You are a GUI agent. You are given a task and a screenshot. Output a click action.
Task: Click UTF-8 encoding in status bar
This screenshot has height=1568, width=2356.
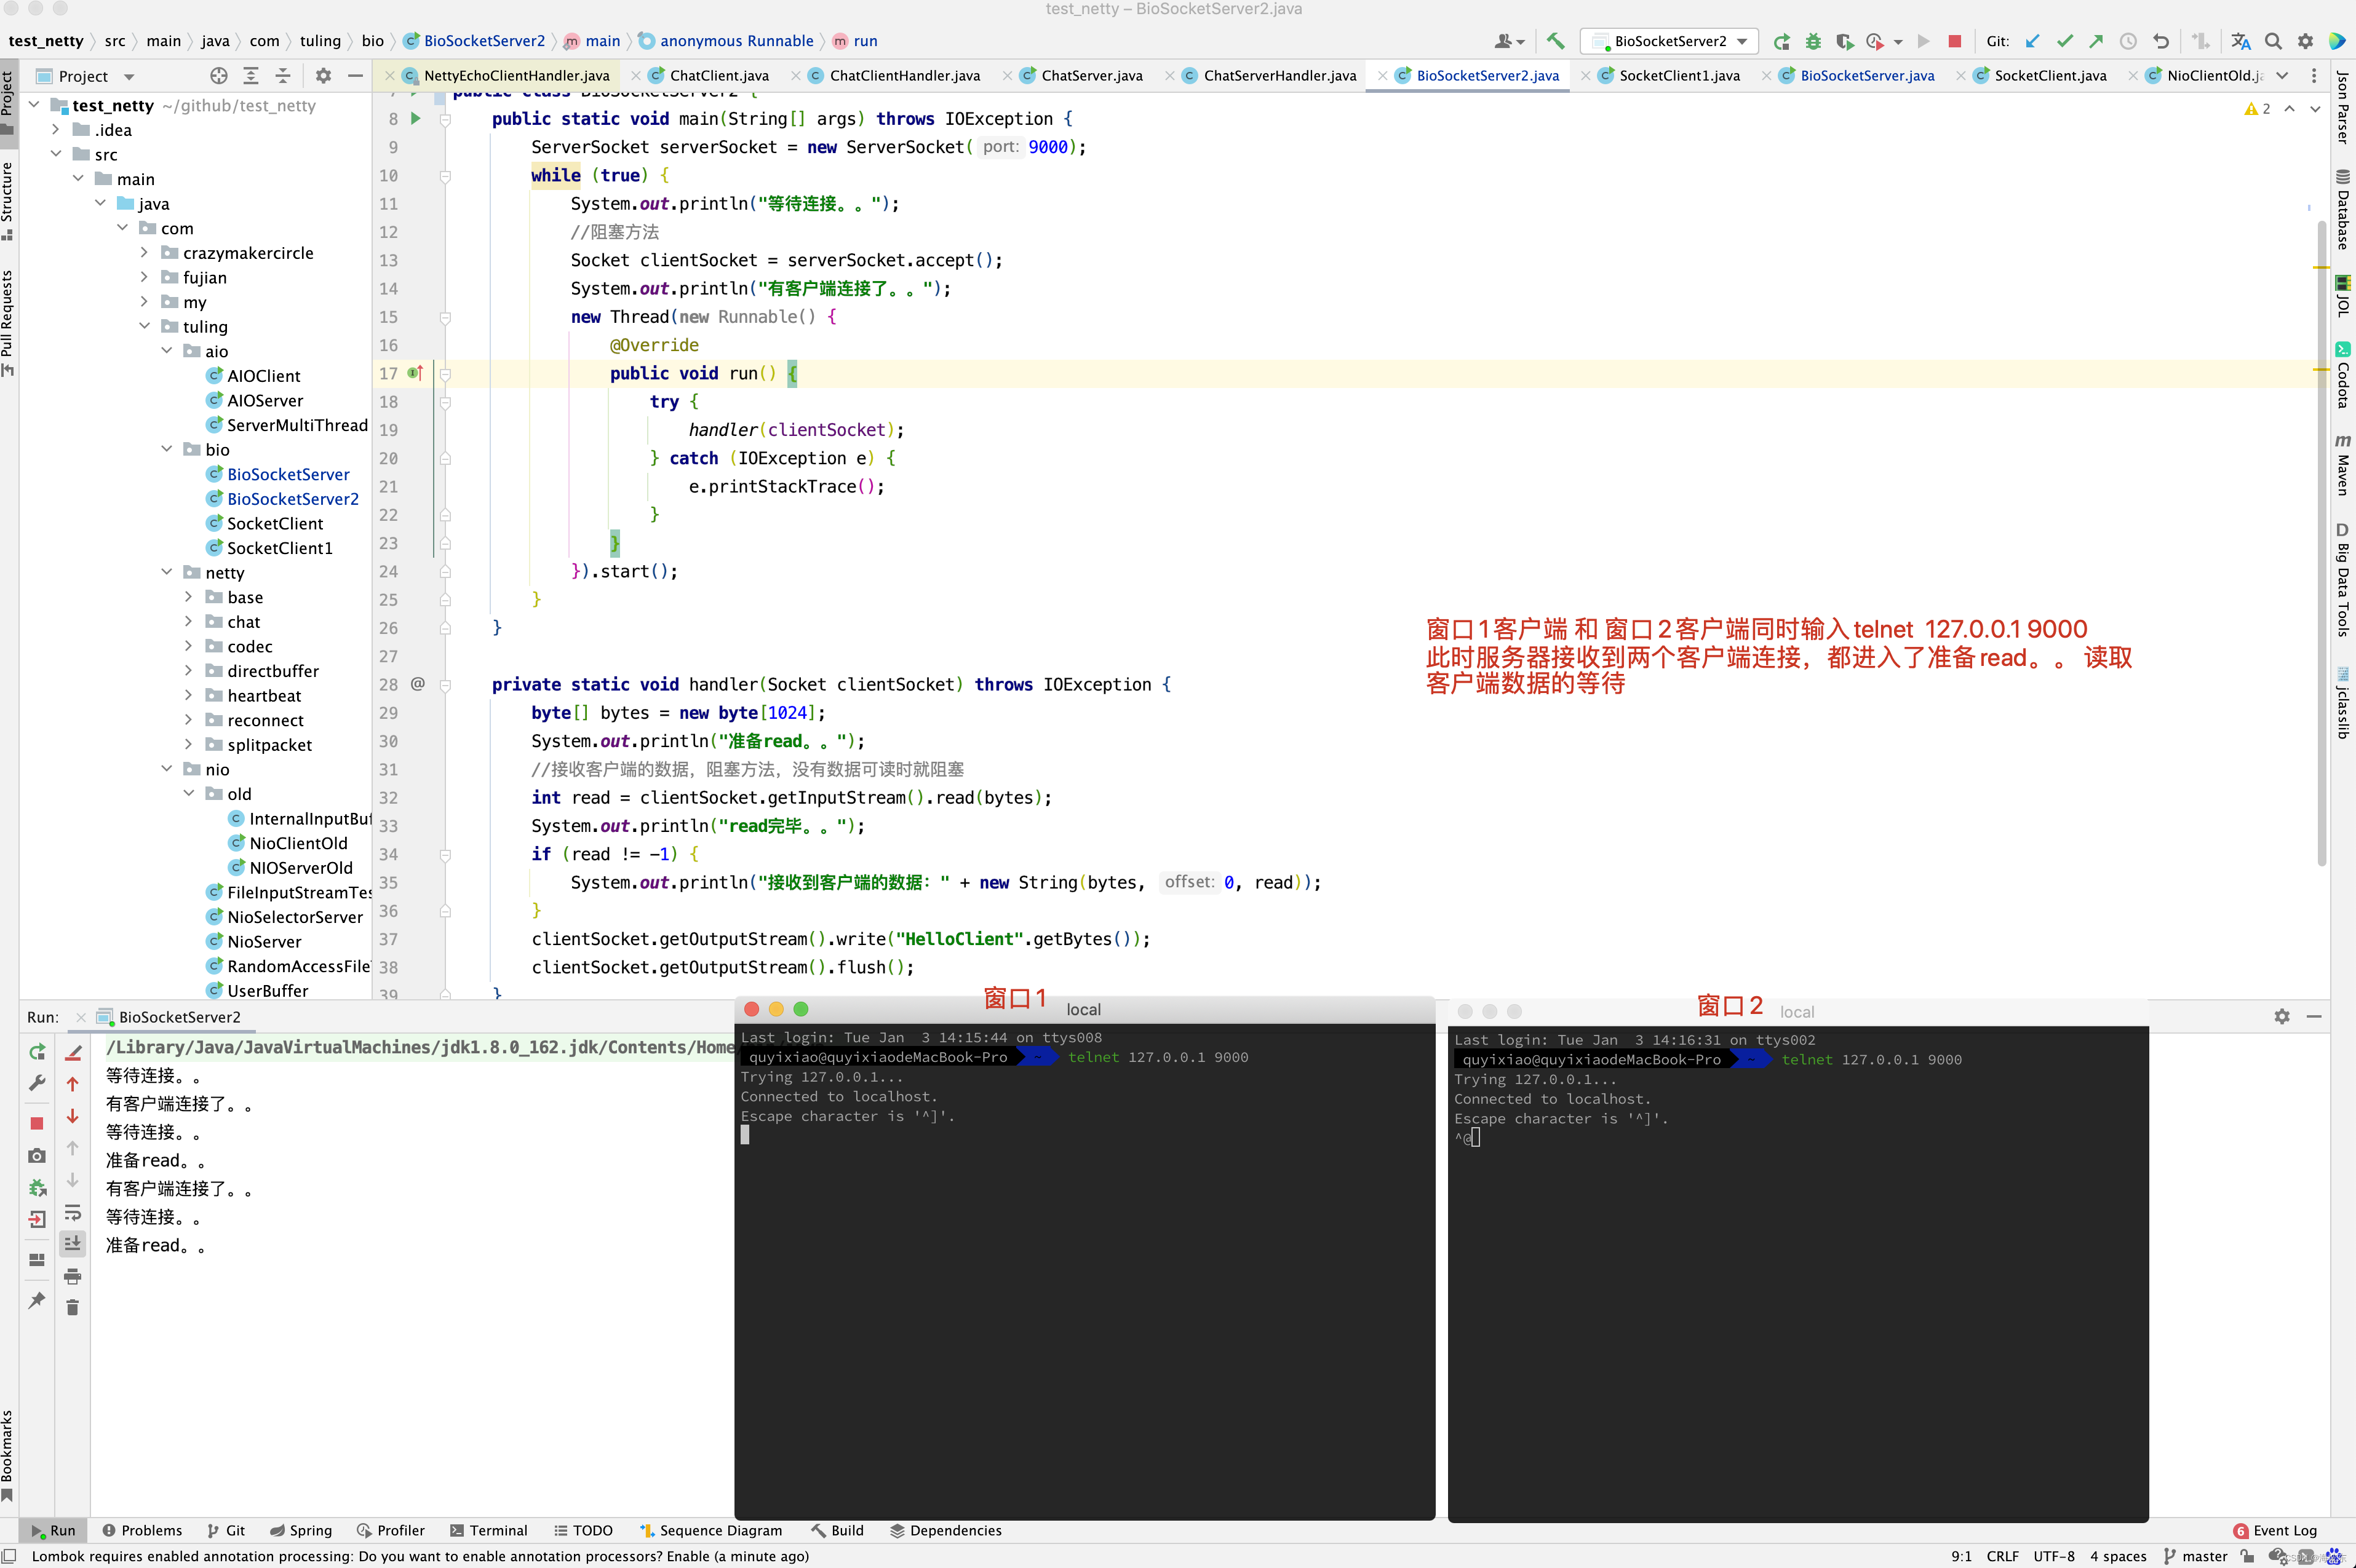(x=2053, y=1556)
